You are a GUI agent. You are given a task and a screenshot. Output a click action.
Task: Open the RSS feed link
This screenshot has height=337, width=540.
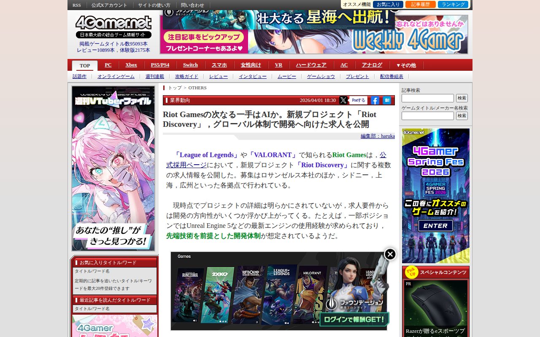(77, 5)
